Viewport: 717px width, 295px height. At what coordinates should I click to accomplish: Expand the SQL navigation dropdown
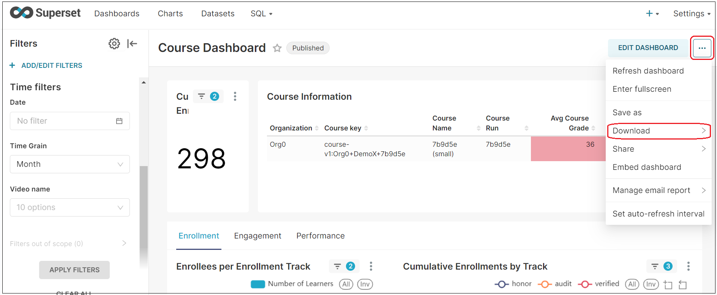pyautogui.click(x=261, y=14)
